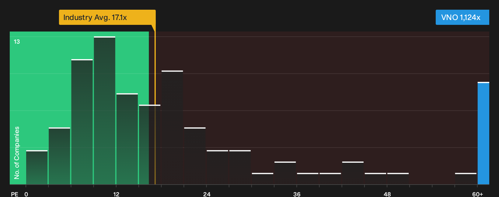Click the x-axis label 12
This screenshot has width=499, height=197.
(116, 194)
